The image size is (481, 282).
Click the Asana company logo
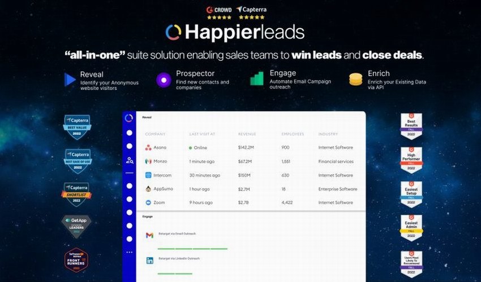point(148,147)
